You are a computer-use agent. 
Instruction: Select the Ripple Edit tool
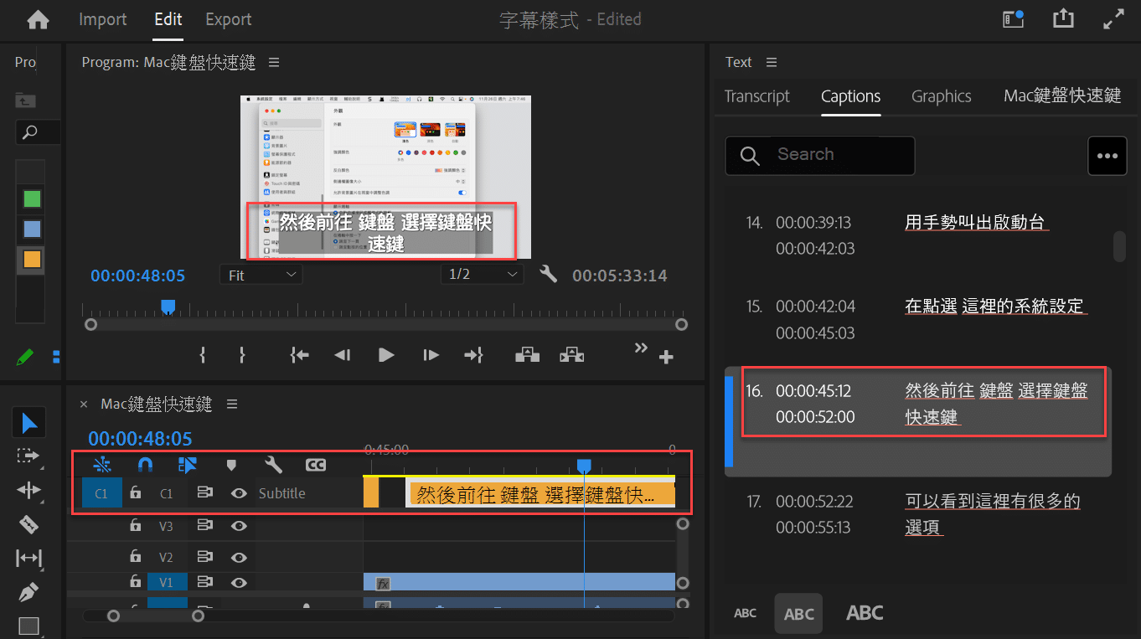[x=29, y=490]
